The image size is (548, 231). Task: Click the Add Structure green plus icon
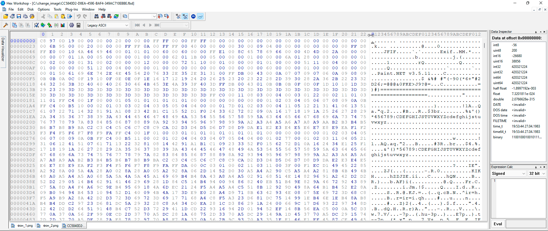point(43,25)
